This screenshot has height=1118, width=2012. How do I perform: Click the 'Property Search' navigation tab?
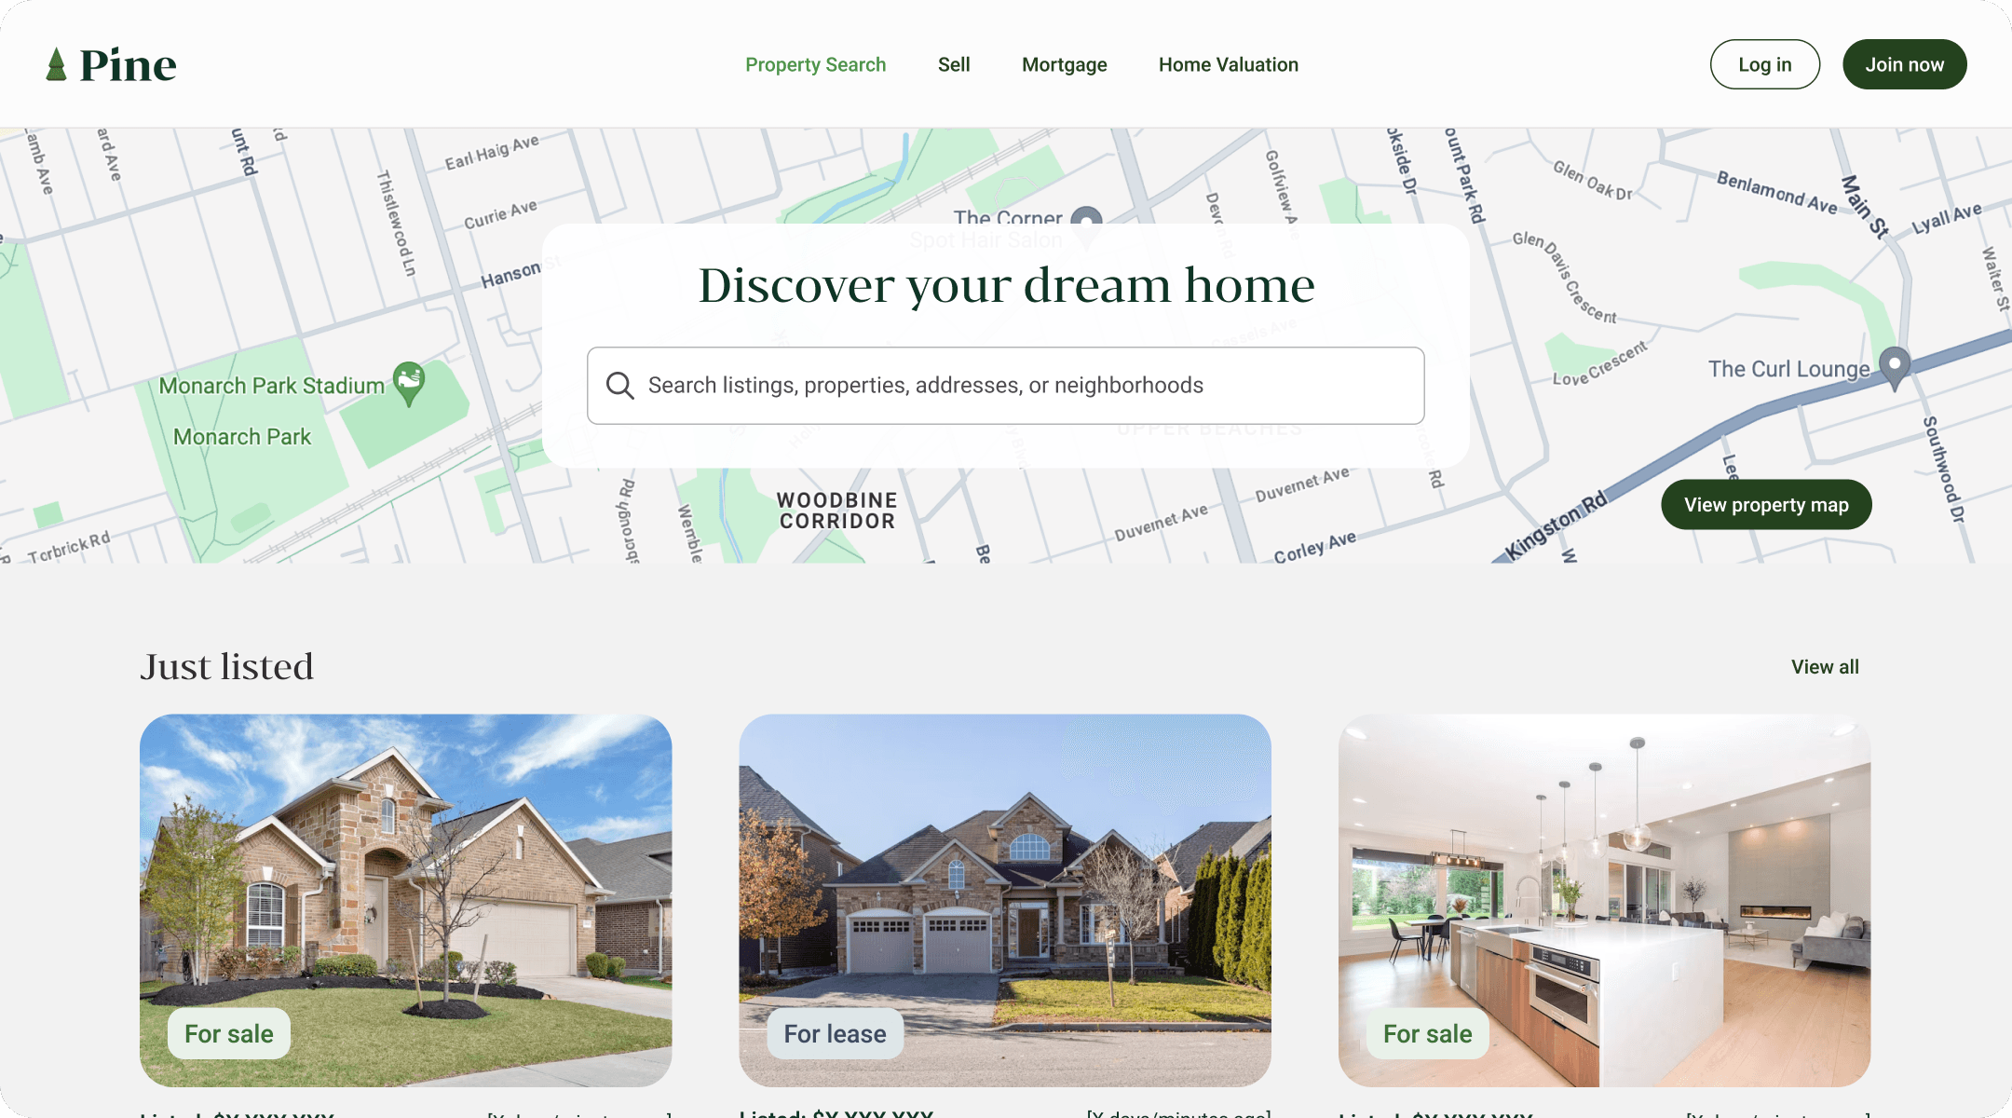tap(815, 64)
